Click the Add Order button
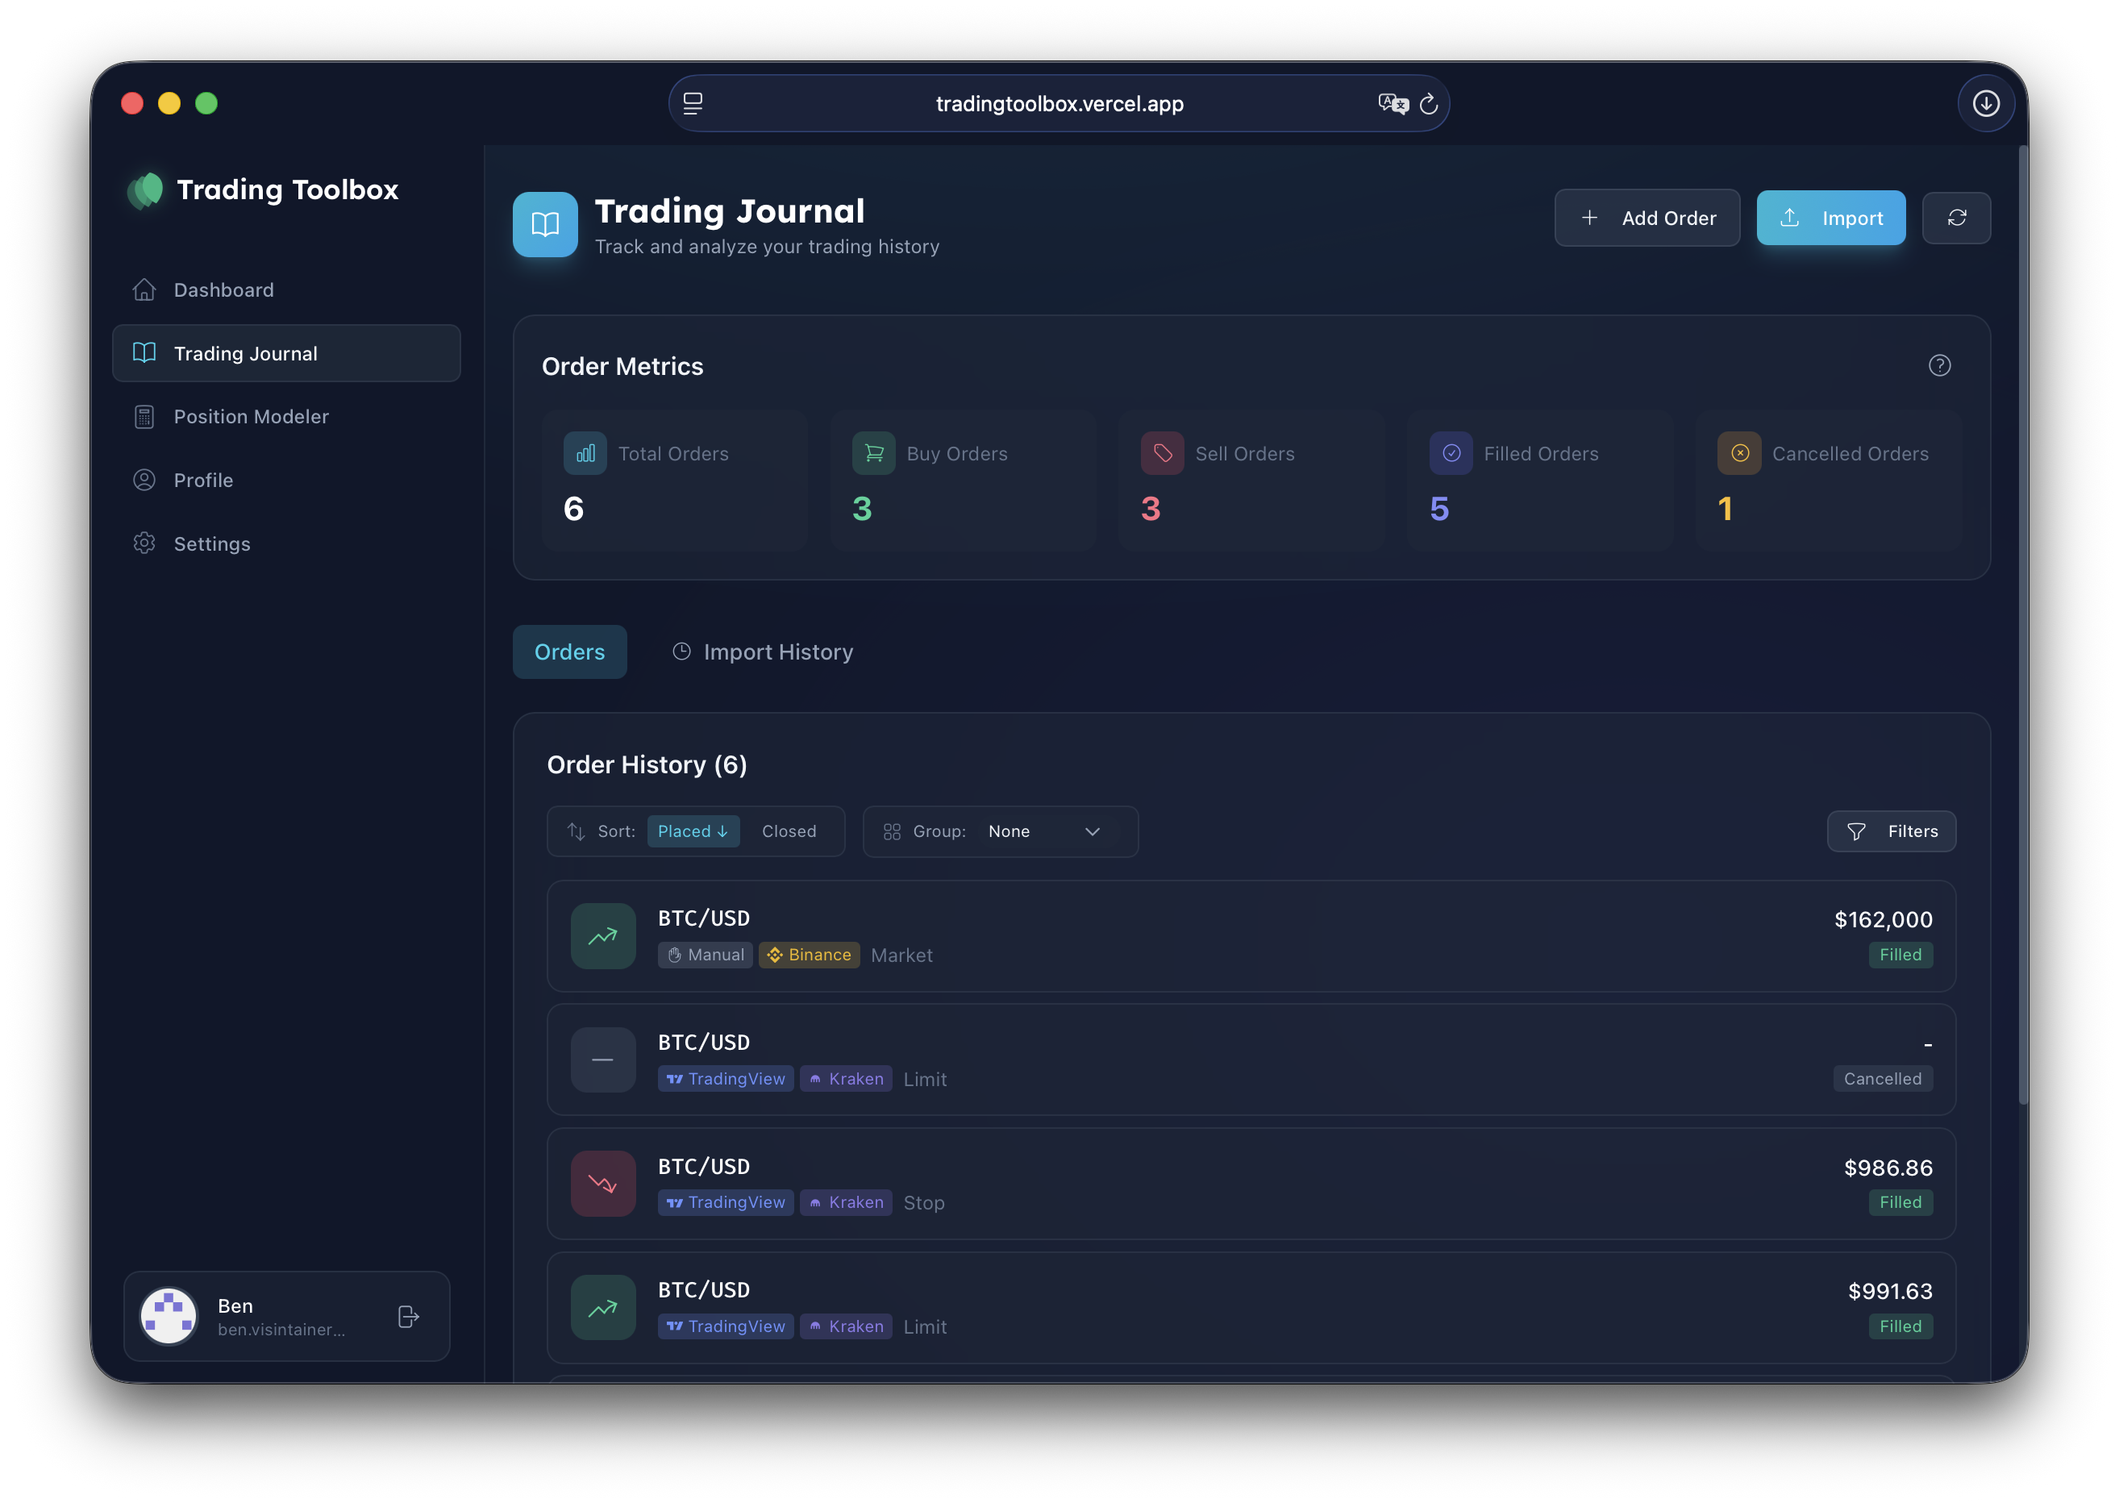The height and width of the screenshot is (1503, 2119). [1647, 218]
